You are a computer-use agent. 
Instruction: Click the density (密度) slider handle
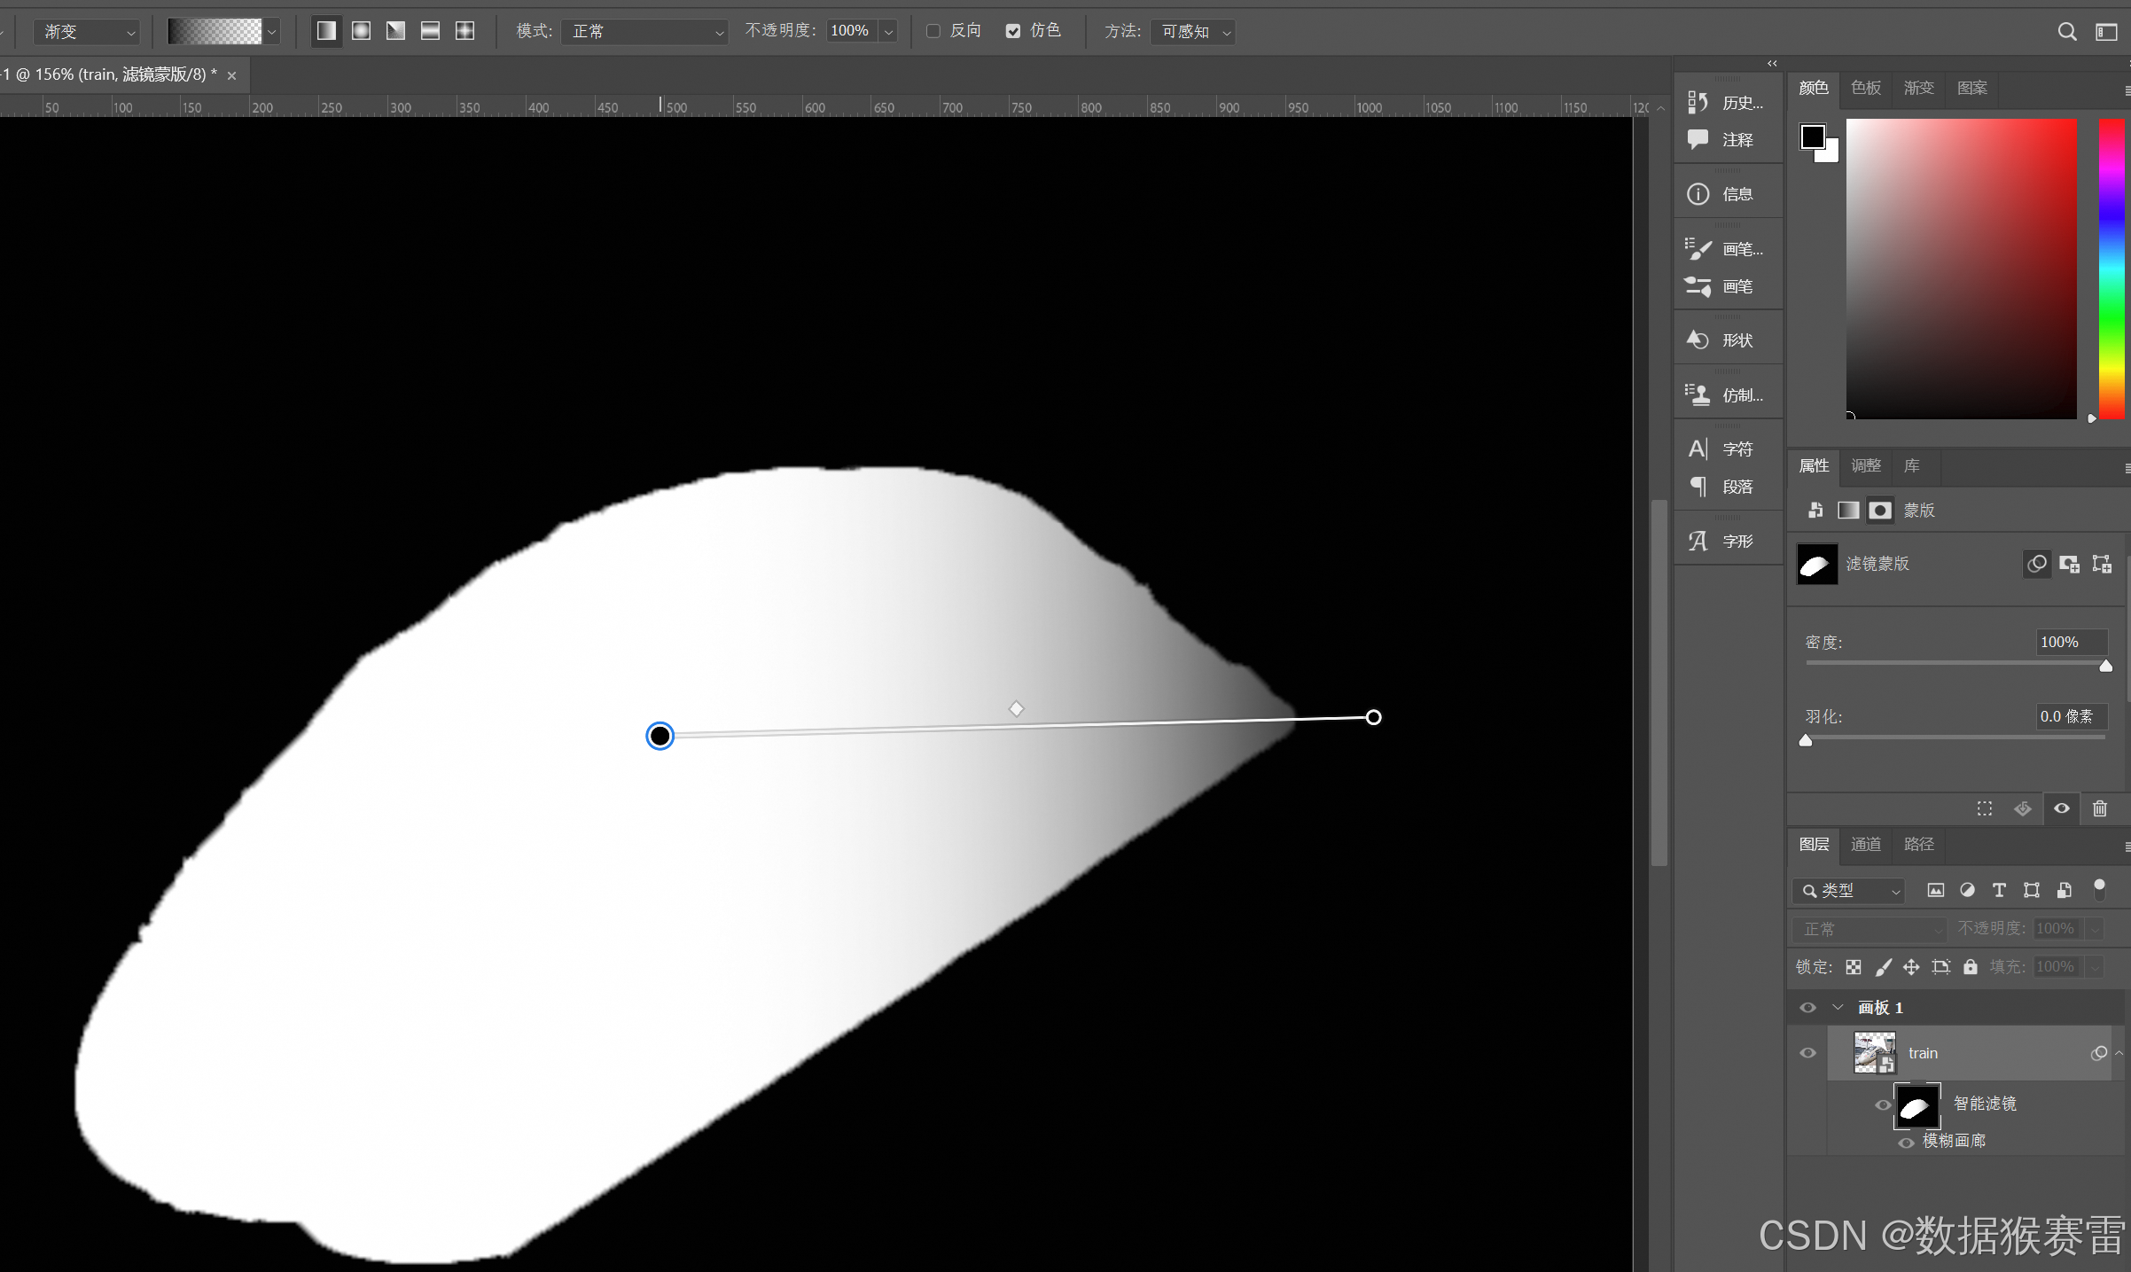pos(2105,666)
